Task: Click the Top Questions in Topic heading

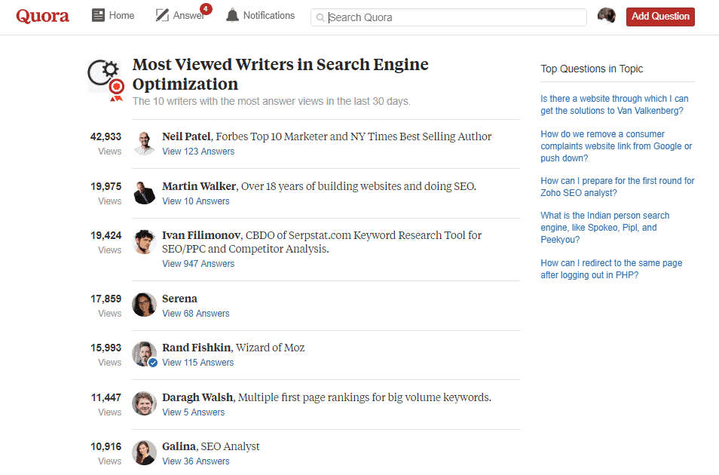Action: (x=592, y=69)
